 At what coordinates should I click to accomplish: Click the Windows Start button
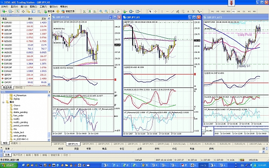9,165
